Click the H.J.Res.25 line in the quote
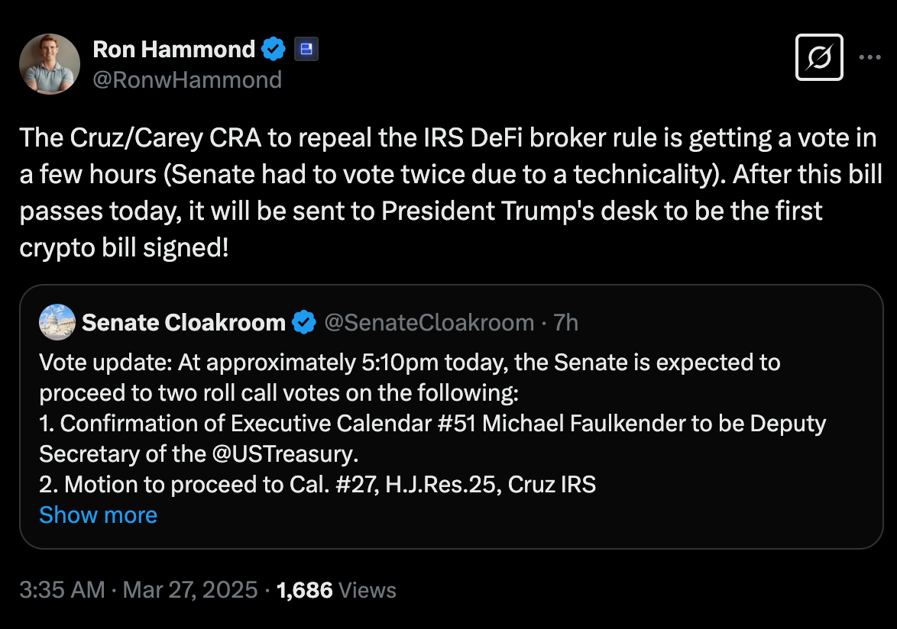The image size is (897, 629). [318, 485]
